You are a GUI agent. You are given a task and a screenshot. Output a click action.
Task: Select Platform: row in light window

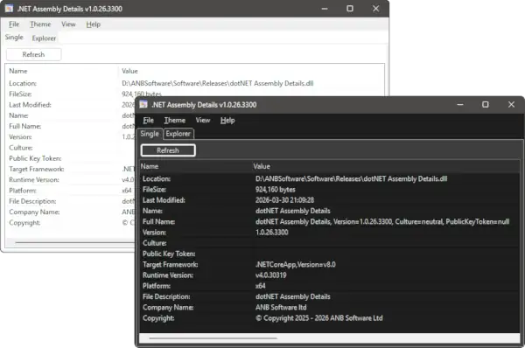(71, 191)
